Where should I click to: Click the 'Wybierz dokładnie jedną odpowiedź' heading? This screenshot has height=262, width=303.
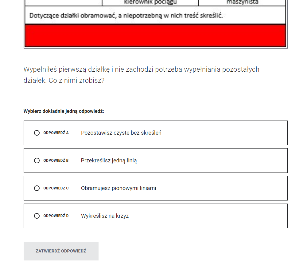coord(64,111)
